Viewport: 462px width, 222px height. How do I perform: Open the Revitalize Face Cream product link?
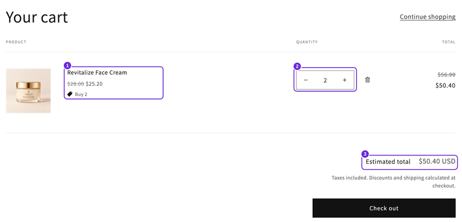[x=97, y=73]
